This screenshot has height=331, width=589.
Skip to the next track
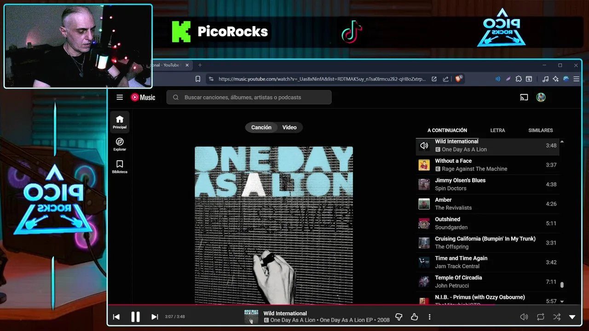click(x=155, y=317)
